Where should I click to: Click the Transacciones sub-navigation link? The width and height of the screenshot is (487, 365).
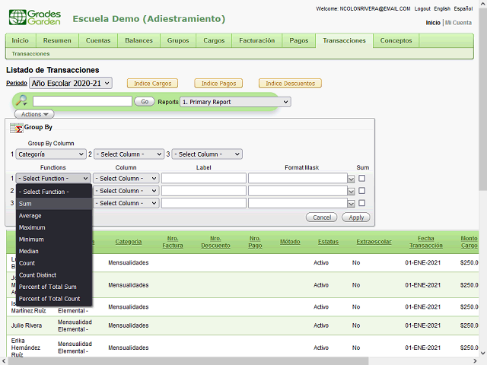coord(30,54)
